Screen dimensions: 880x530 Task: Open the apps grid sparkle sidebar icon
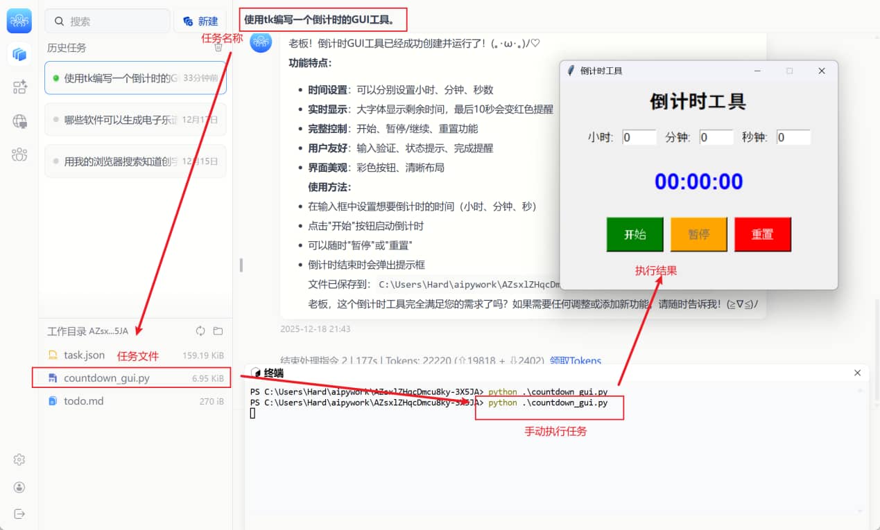[x=19, y=87]
